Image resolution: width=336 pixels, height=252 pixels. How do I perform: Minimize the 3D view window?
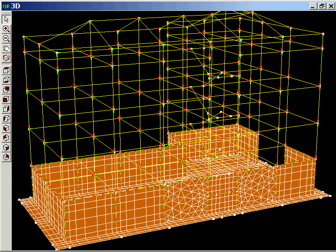point(313,6)
